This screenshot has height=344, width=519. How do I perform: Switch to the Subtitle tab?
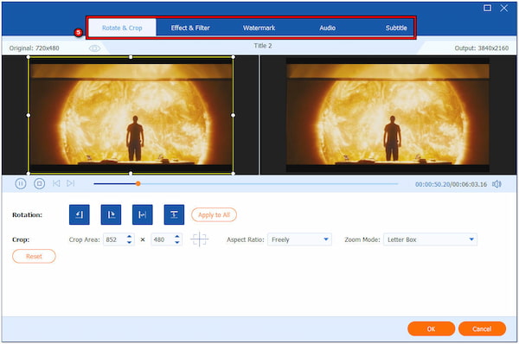point(396,28)
